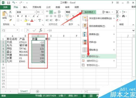Click the Redo arrow icon
The image size is (136, 98).
[x=21, y=2]
